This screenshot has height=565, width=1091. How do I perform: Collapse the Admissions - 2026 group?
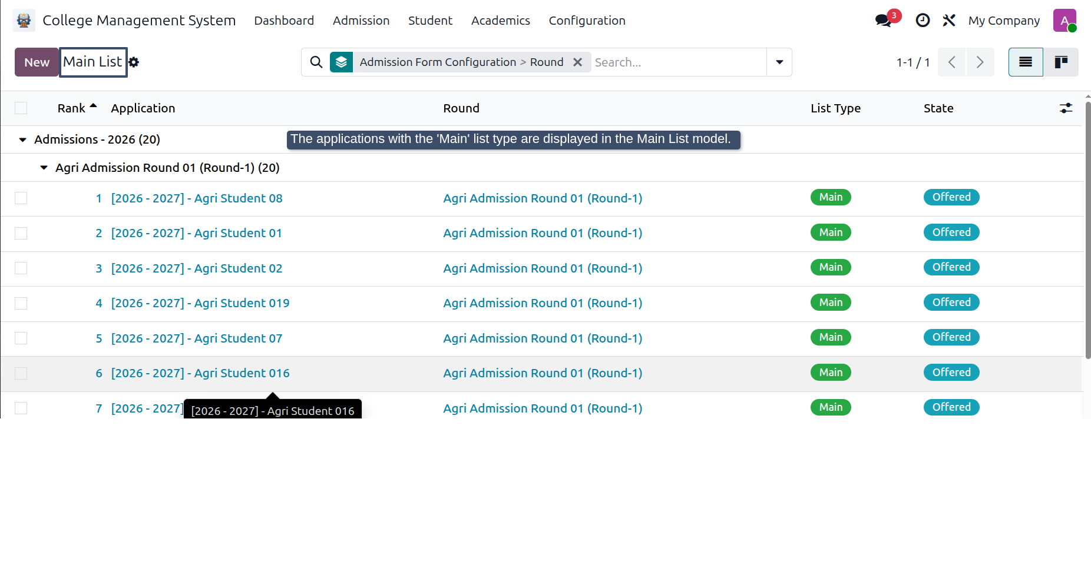pos(23,140)
